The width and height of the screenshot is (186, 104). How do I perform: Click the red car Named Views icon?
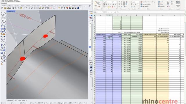(51, 8)
